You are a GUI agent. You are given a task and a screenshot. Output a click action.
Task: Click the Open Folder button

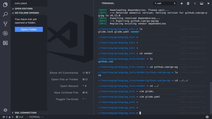pos(29,29)
